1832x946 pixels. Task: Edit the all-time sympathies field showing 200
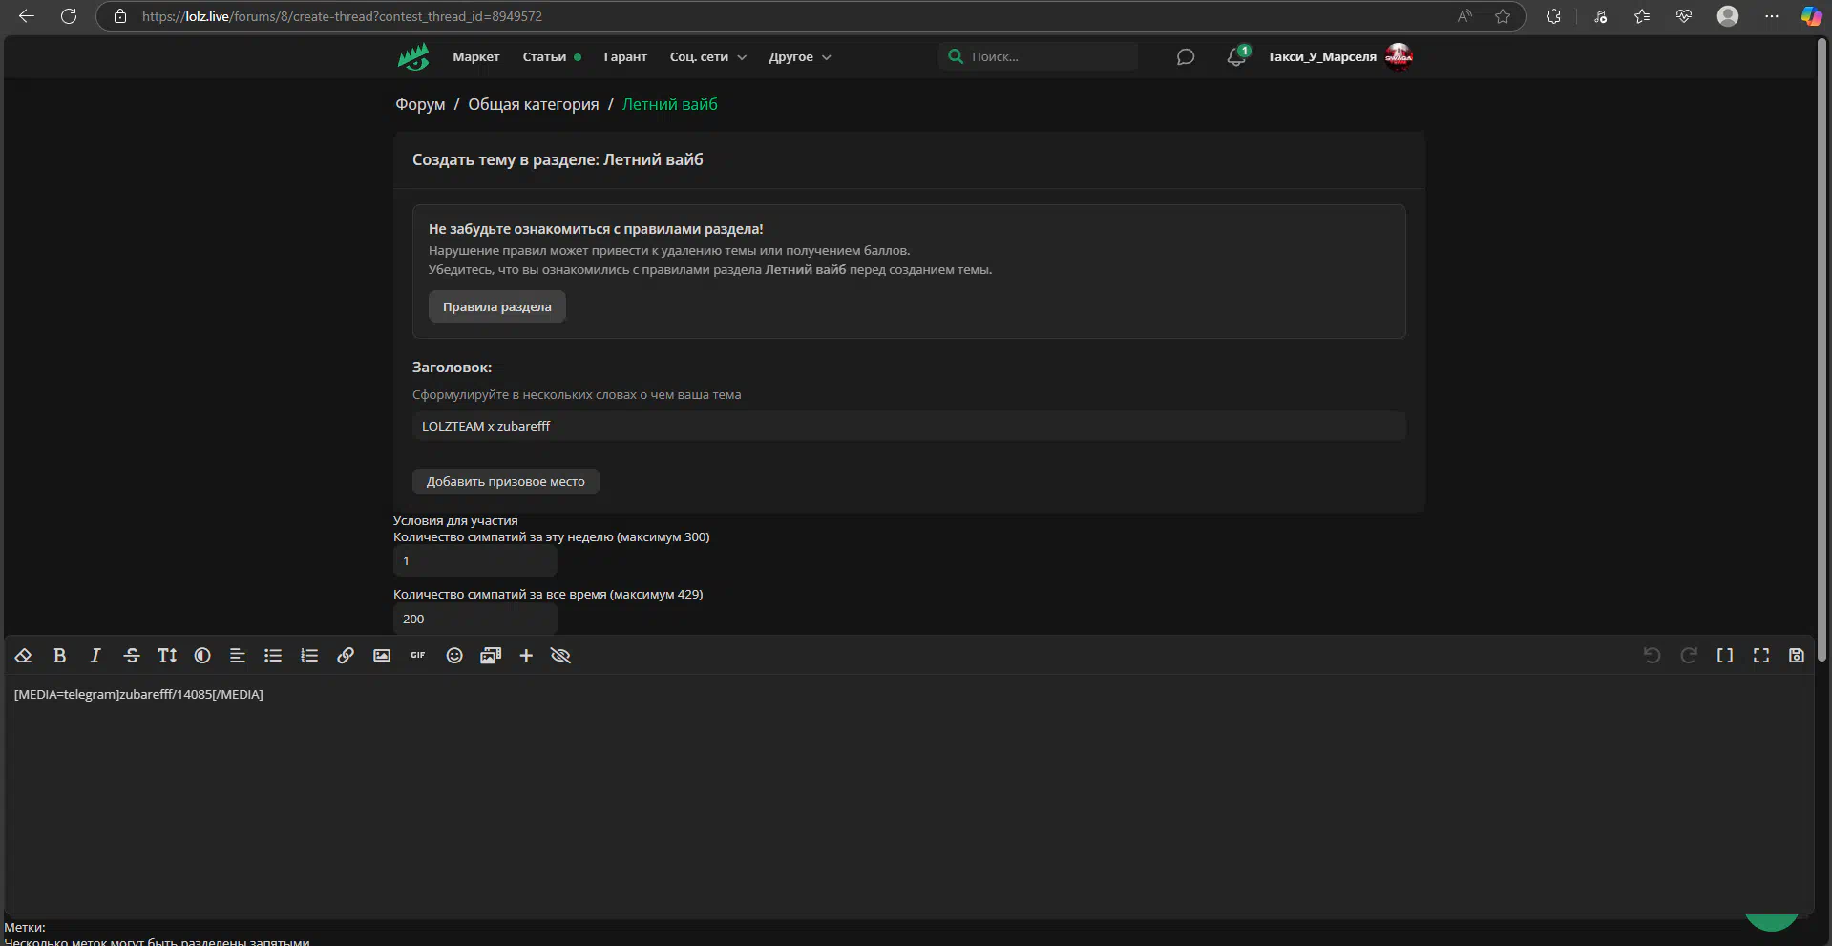pyautogui.click(x=475, y=619)
